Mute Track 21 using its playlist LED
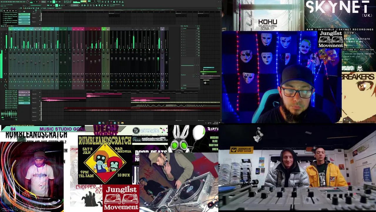 [40, 101]
